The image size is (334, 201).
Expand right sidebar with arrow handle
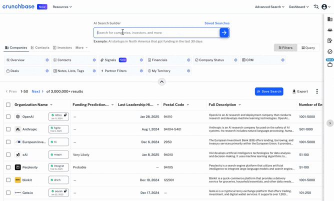(x=329, y=123)
